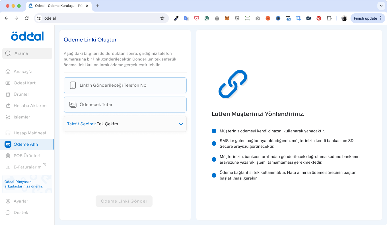Click the Ödeme Linki Gönder button
Viewport: 387px width, 225px height.
coord(124,201)
